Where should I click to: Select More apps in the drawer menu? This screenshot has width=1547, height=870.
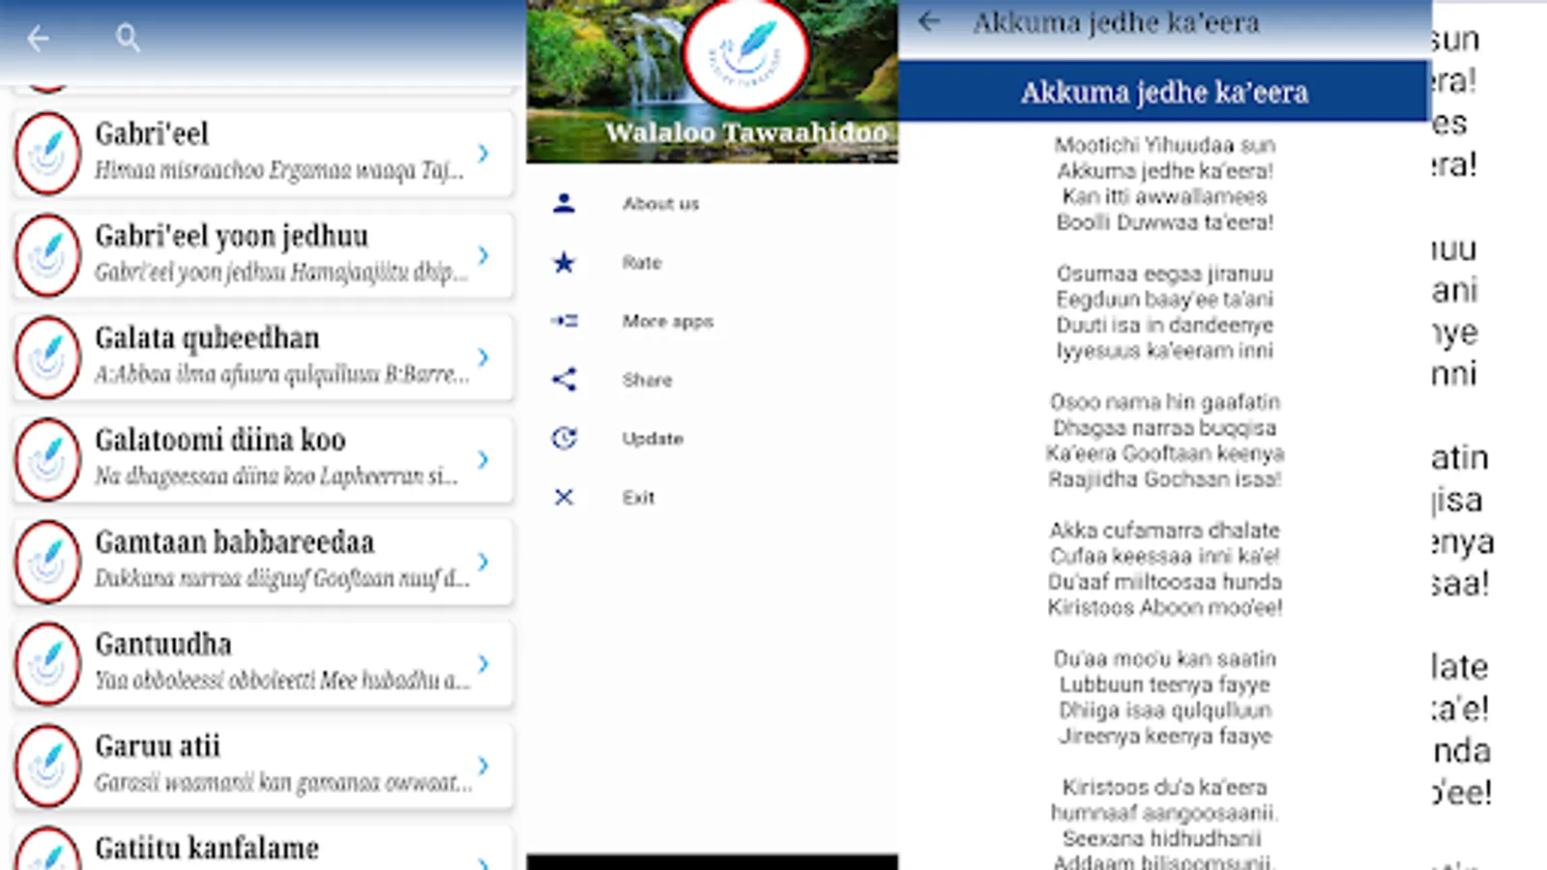tap(668, 321)
